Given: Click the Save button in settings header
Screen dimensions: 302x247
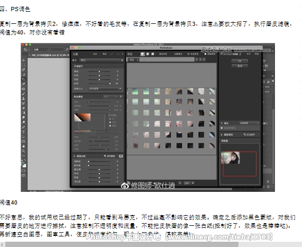Looking at the screenshot, I should (95, 54).
